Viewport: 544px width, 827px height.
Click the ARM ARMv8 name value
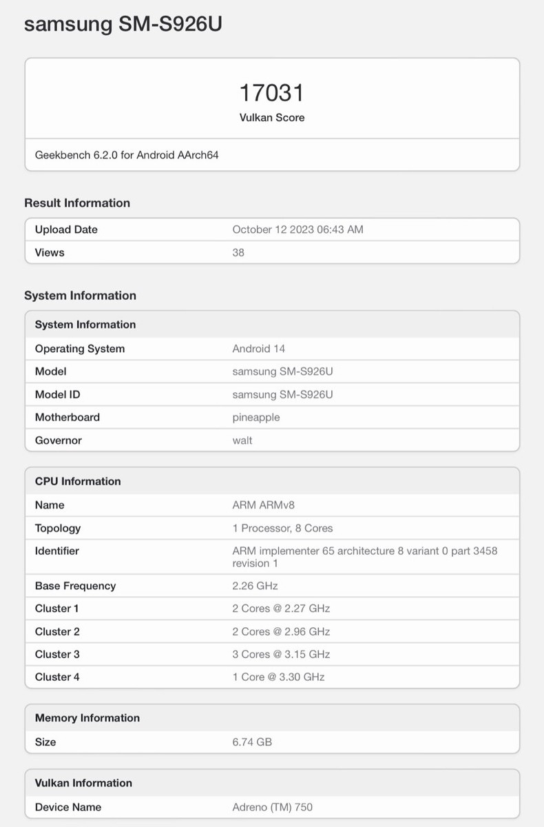264,505
